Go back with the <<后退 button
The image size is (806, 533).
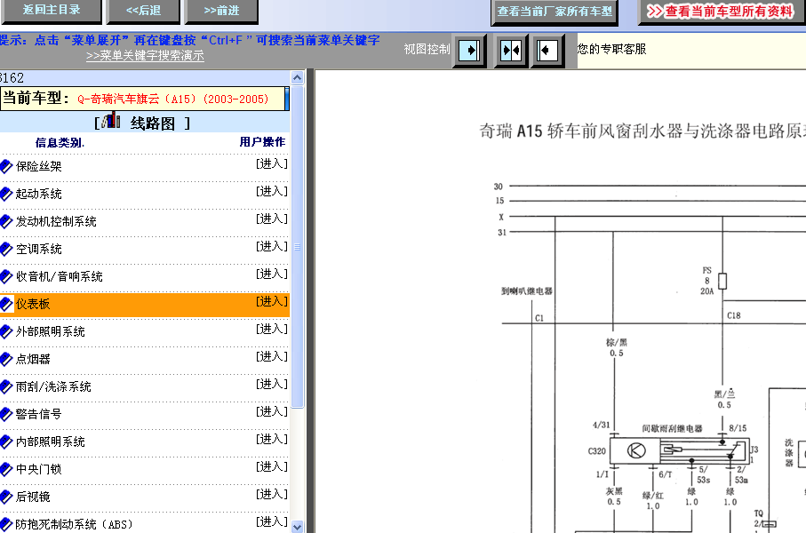143,11
